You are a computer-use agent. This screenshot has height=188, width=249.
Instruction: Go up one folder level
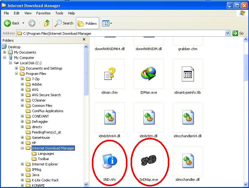tap(47, 23)
